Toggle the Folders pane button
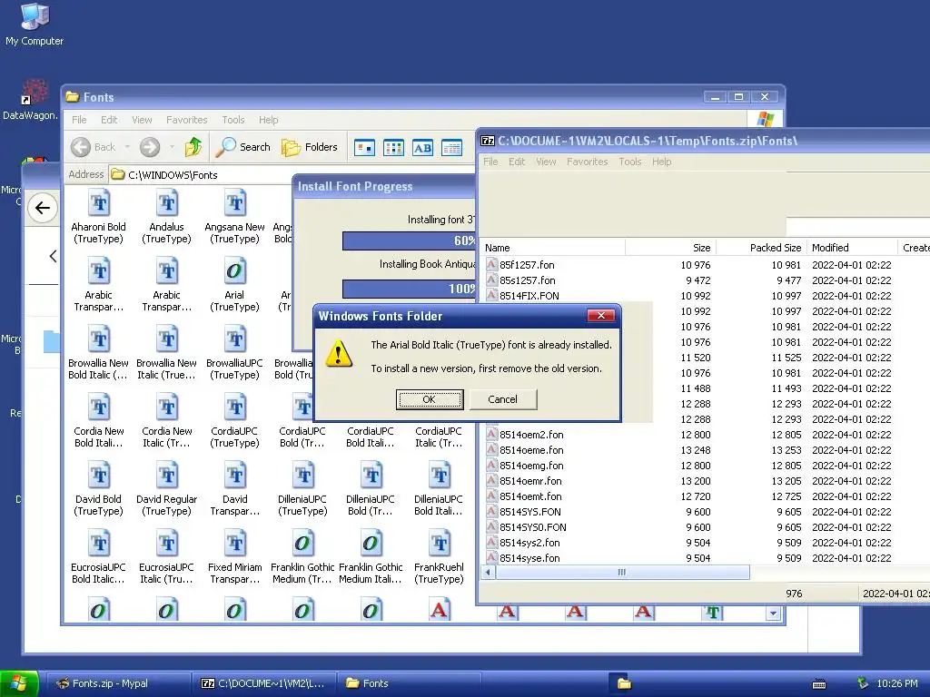930x697 pixels. [x=310, y=147]
